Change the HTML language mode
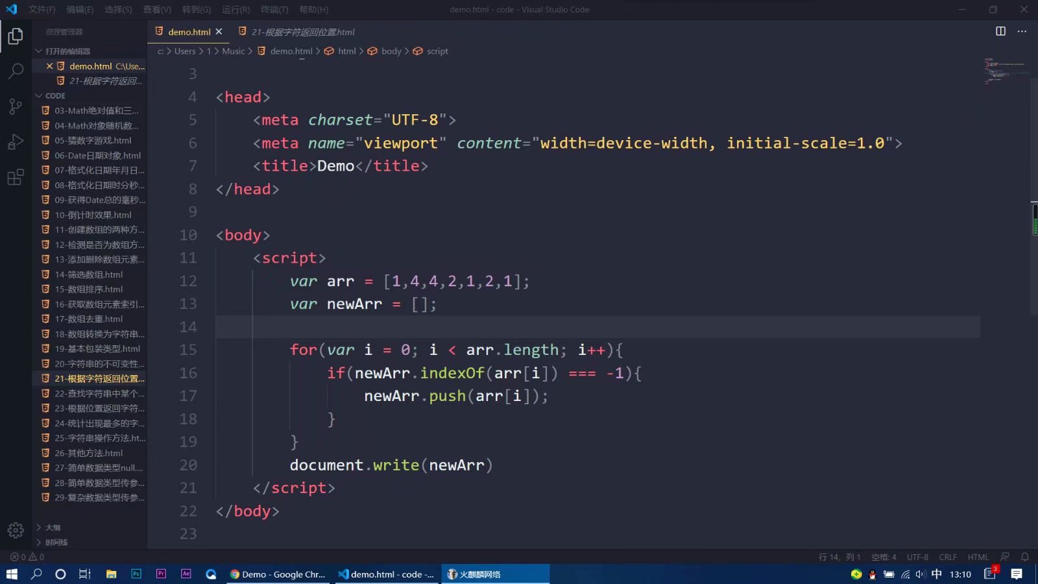 tap(978, 557)
